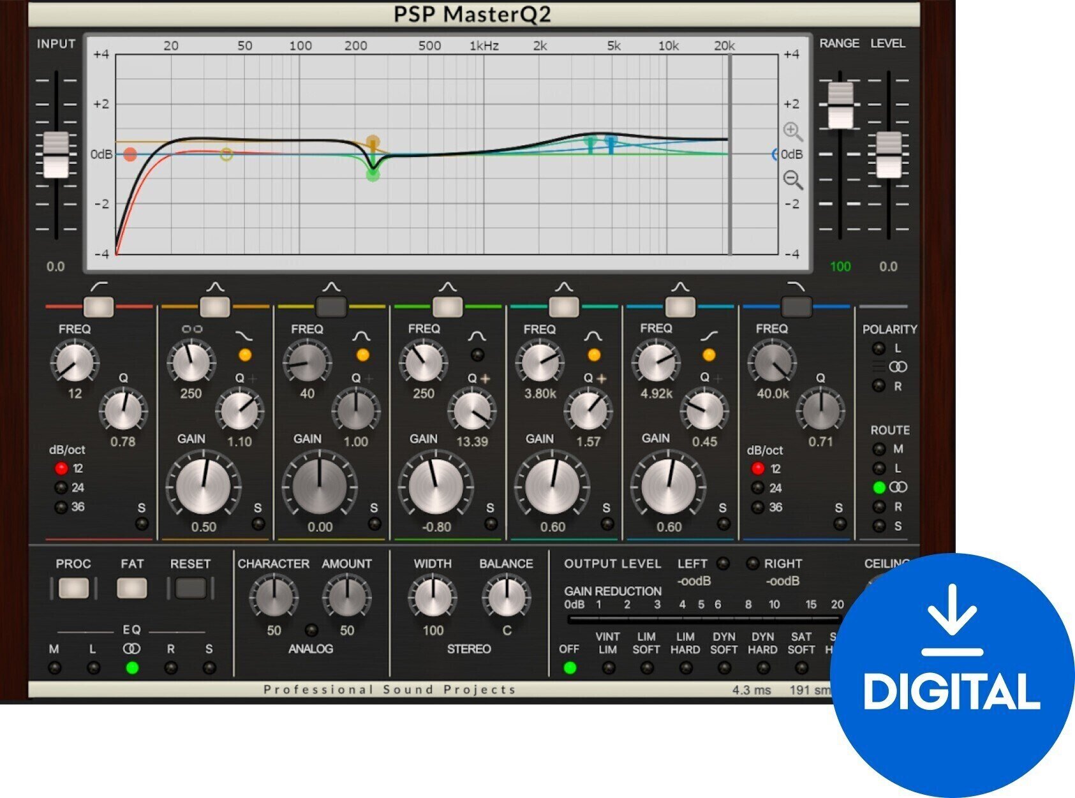Screen dimensions: 1075x798
Task: Click the AMOUNT knob
Action: coord(347,597)
